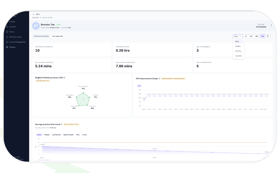
Task: Click the Back arrow icon
Action: [33, 14]
